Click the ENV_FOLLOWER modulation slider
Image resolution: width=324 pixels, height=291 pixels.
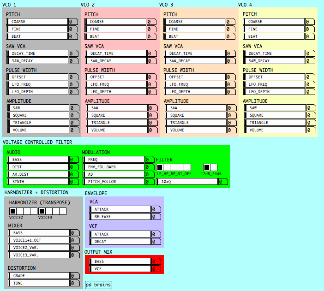coord(114,167)
